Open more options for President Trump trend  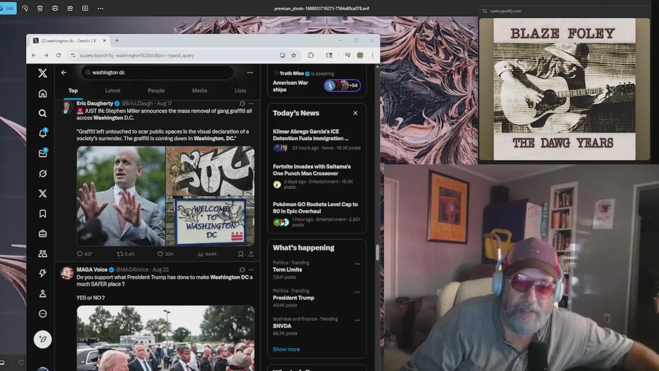(357, 292)
